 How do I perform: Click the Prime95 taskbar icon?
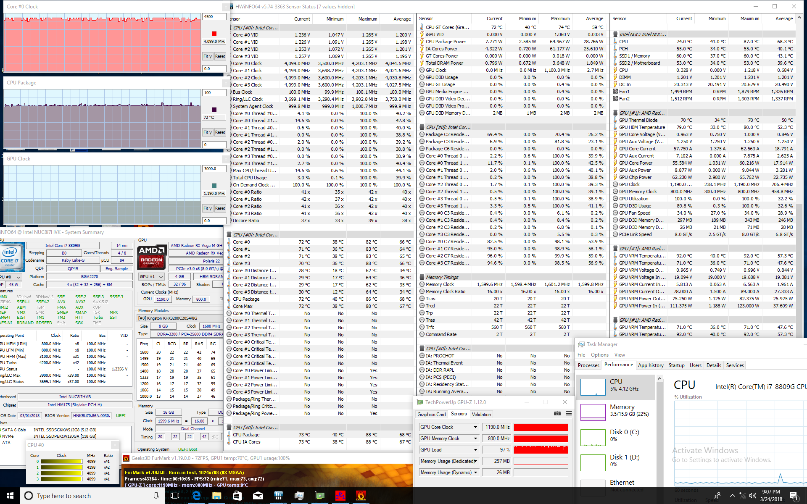pyautogui.click(x=340, y=496)
